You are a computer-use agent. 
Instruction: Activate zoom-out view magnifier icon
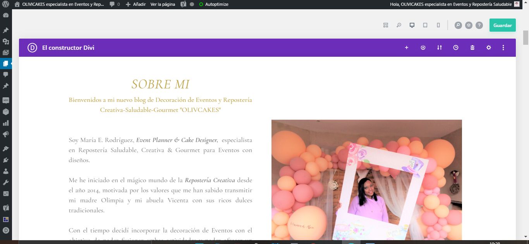click(x=399, y=25)
